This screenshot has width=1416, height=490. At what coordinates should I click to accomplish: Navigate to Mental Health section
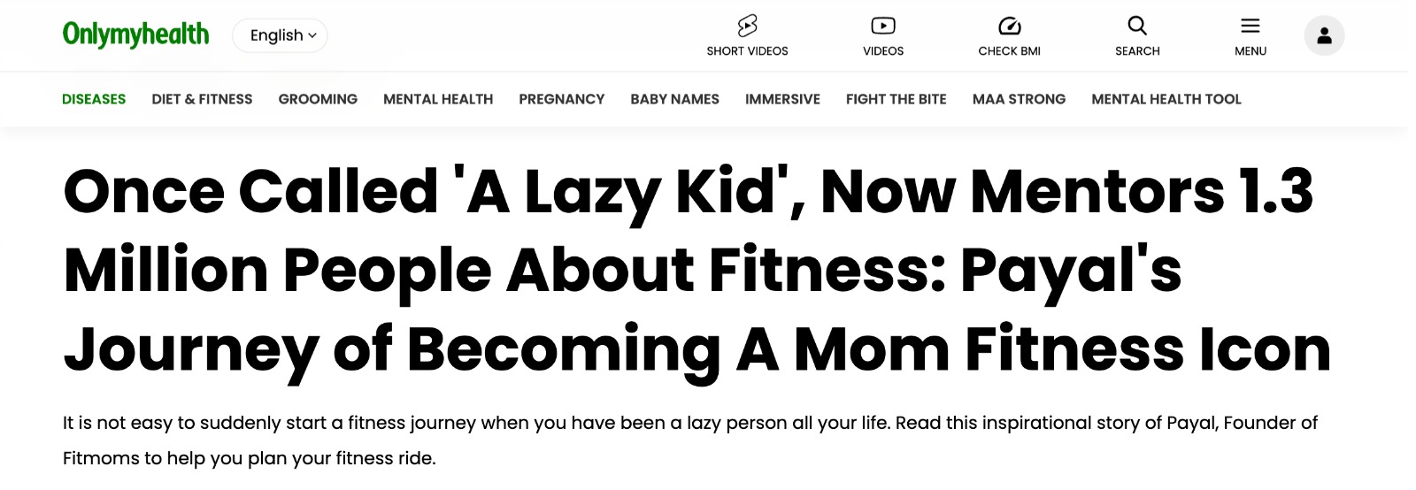pyautogui.click(x=438, y=99)
